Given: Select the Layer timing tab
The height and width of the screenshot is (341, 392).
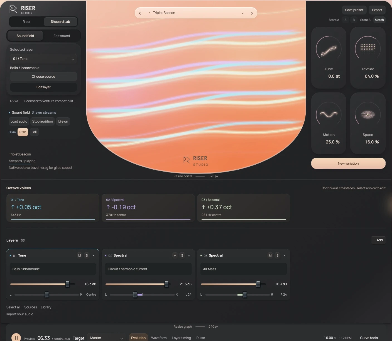Looking at the screenshot, I should pos(182,338).
